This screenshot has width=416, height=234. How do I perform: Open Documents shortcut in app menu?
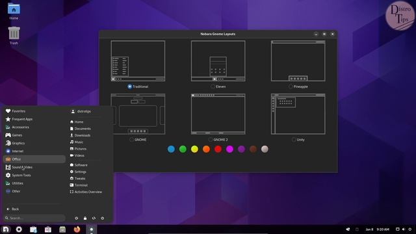[x=81, y=129]
